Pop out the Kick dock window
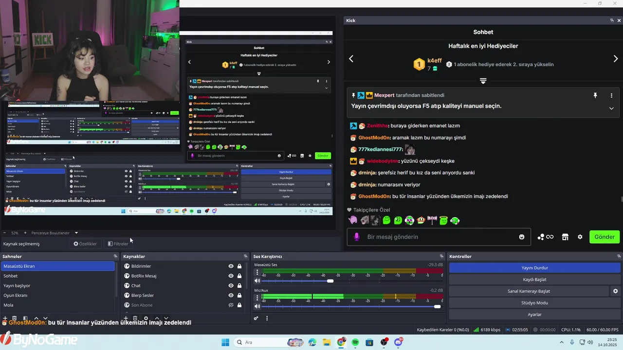Screen dimensions: 623x350 (x=612, y=20)
